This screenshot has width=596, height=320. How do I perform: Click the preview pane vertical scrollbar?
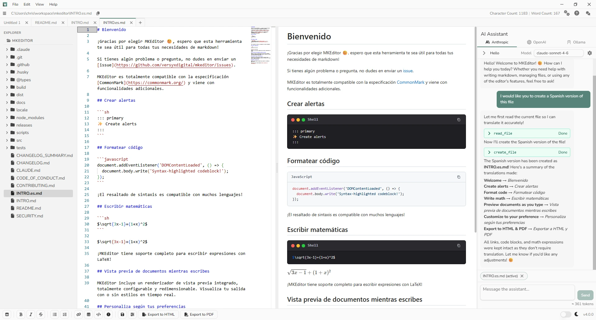pyautogui.click(x=475, y=130)
